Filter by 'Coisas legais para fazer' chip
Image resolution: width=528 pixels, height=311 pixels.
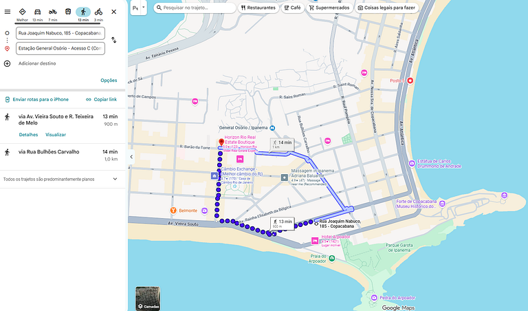(386, 8)
